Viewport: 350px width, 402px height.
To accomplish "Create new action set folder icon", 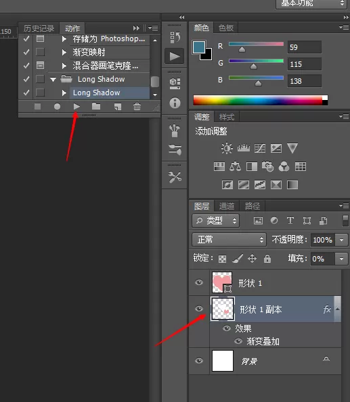I will click(96, 106).
